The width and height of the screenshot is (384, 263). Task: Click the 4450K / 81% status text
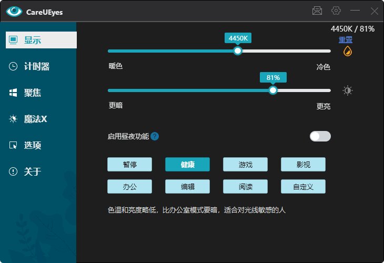click(352, 29)
